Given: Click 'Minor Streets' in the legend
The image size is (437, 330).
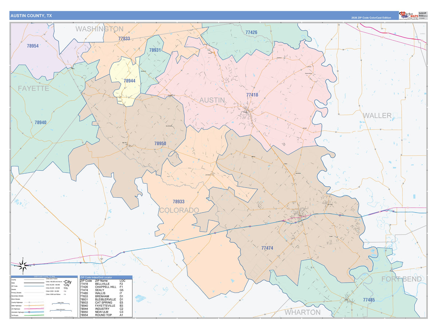Looking at the screenshot, I should click(x=16, y=299).
